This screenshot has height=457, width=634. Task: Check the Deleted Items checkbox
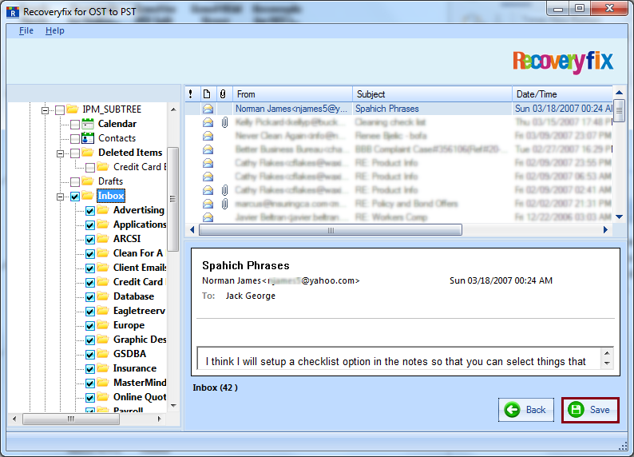[75, 153]
